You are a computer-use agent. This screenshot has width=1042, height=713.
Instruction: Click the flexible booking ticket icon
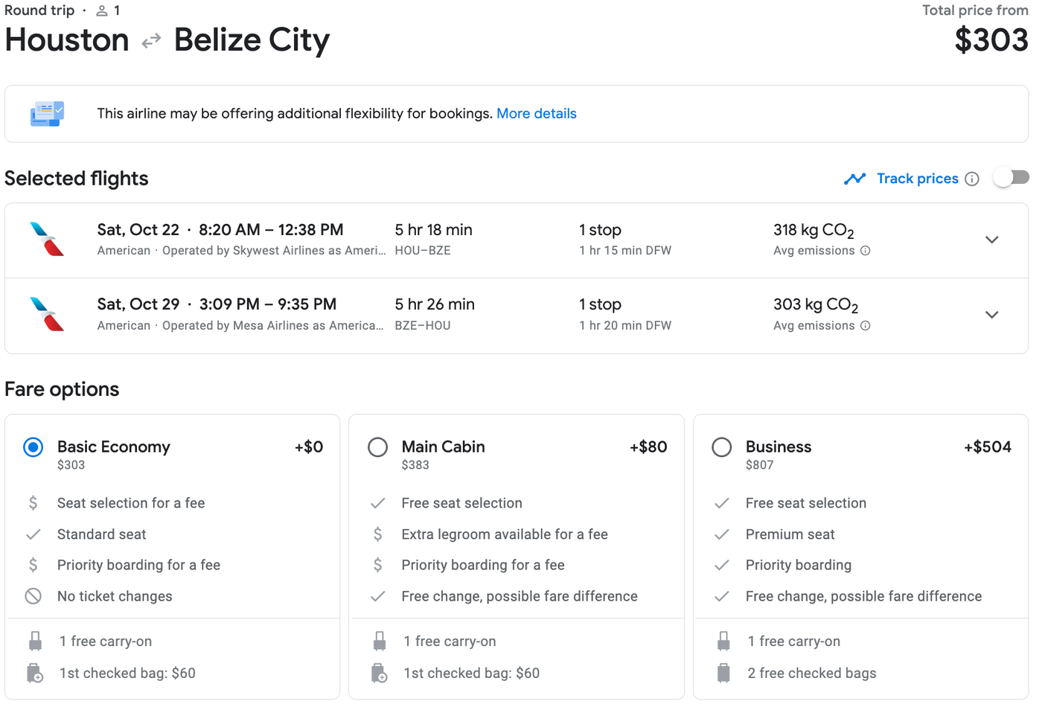(47, 114)
